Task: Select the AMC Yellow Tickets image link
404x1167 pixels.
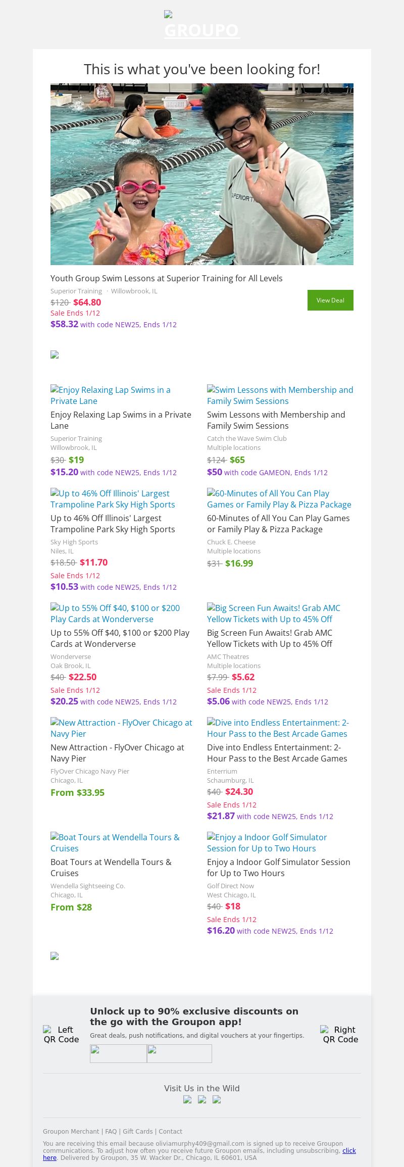Action: [x=274, y=614]
